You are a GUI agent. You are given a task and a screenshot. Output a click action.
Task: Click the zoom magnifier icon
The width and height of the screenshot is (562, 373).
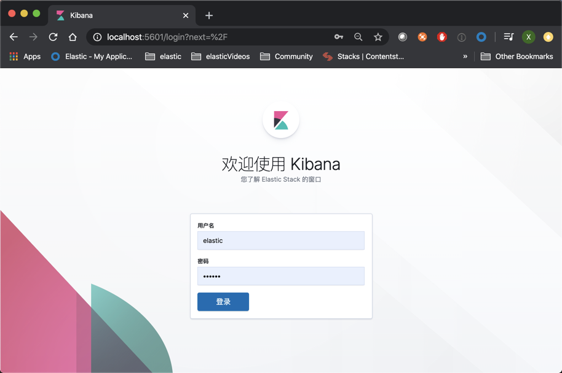358,37
